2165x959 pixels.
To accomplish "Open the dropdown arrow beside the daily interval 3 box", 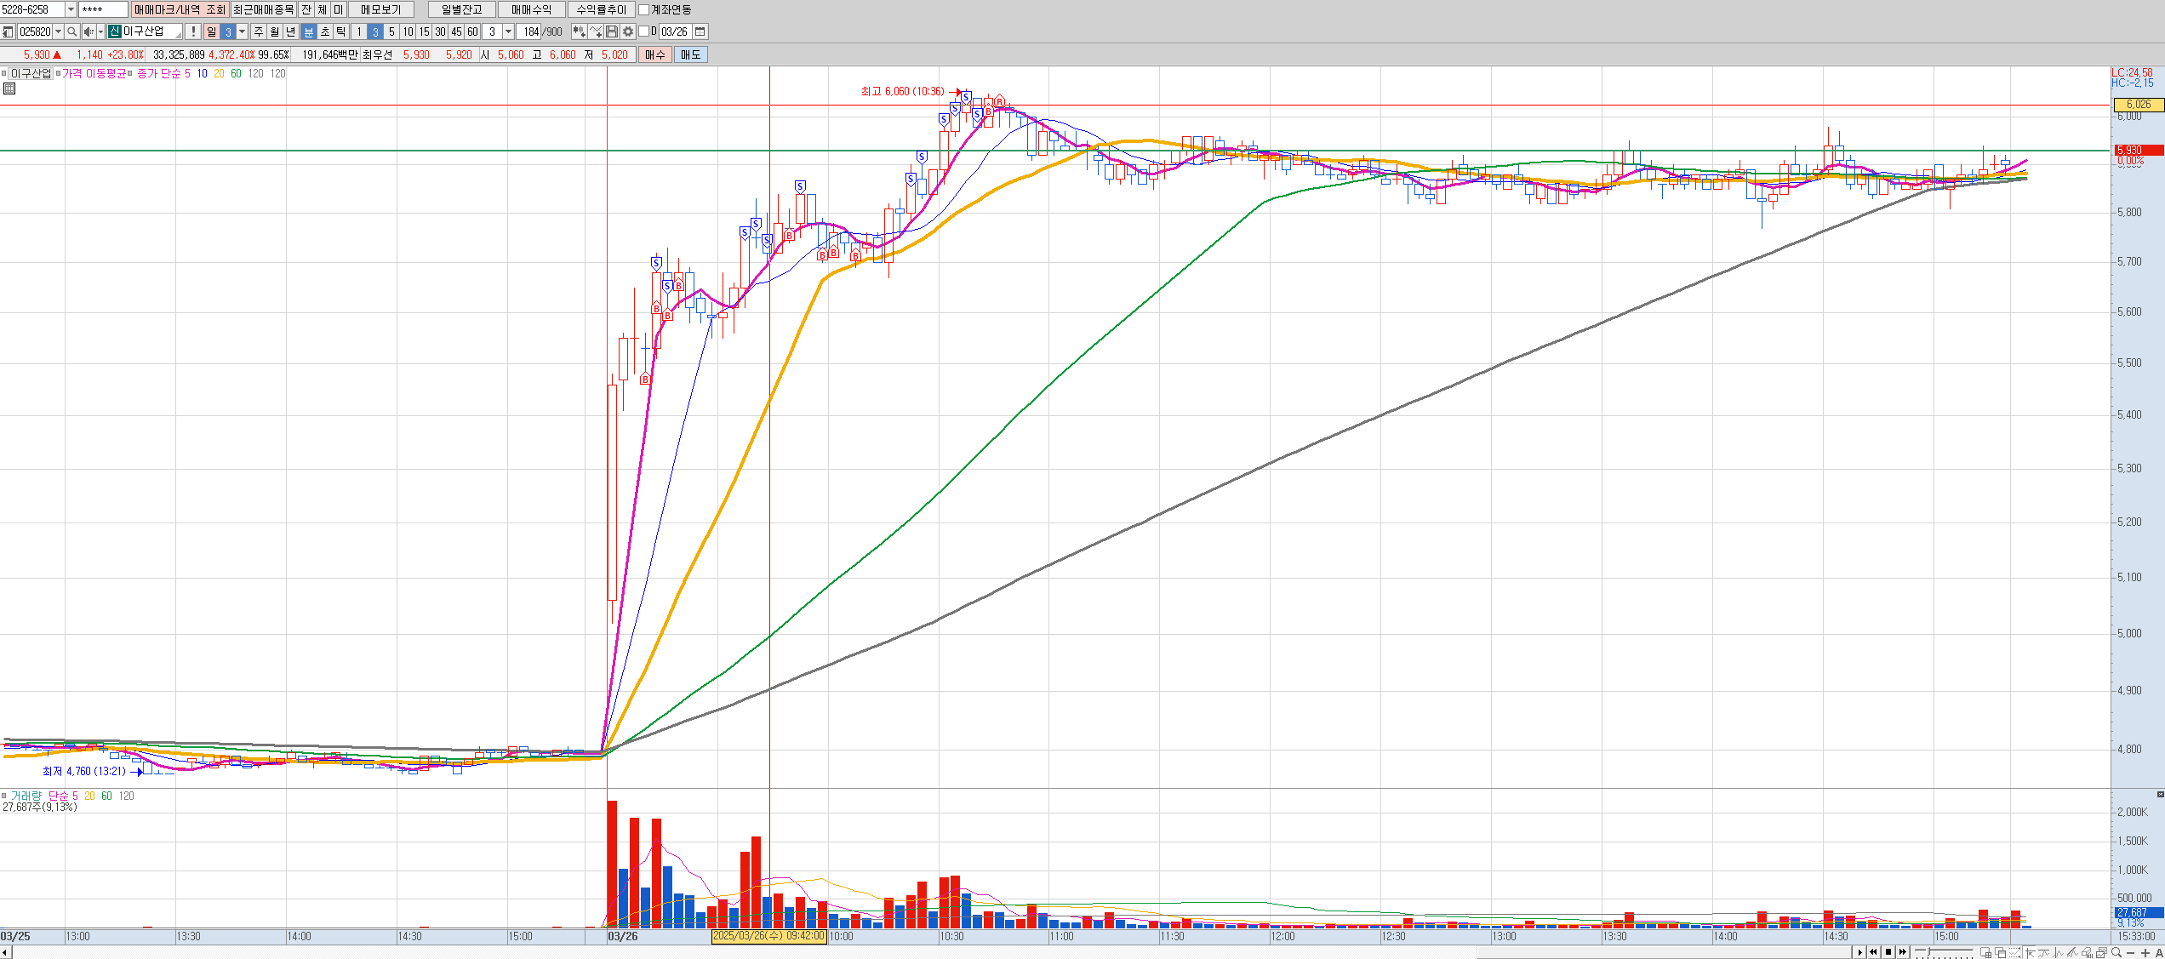I will [x=242, y=31].
